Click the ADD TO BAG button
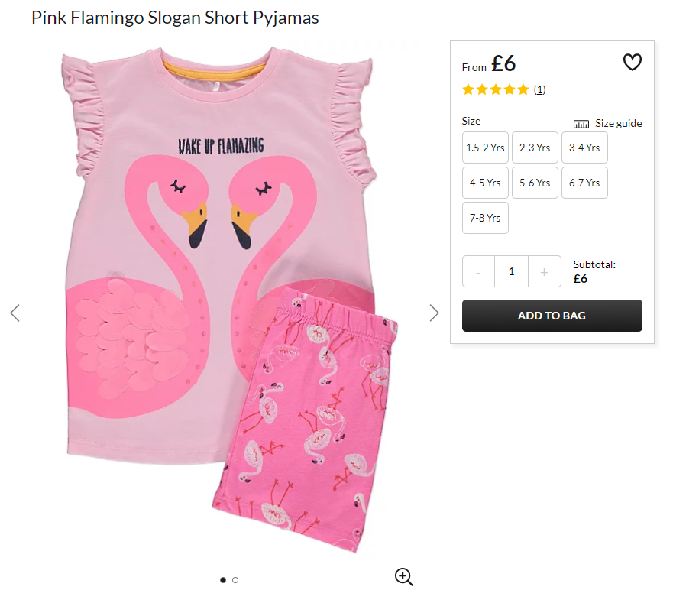The height and width of the screenshot is (603, 673). 552,316
